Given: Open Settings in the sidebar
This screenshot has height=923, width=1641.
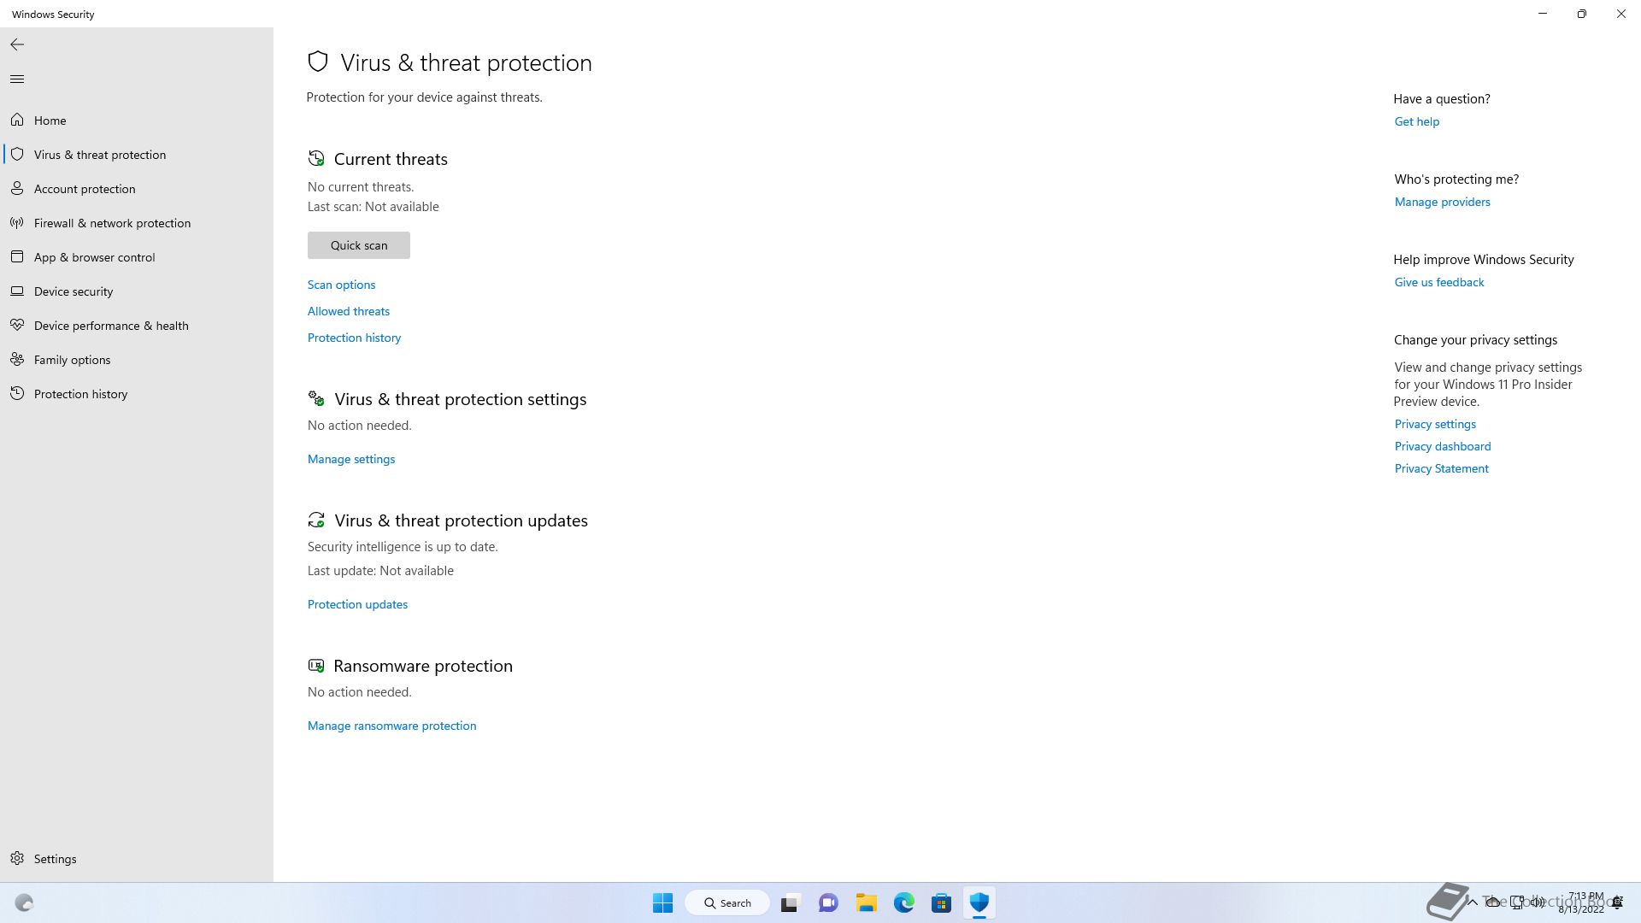Looking at the screenshot, I should click(x=137, y=859).
